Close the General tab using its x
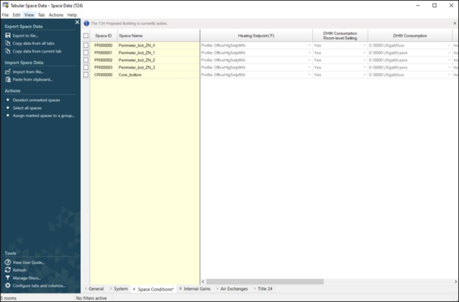The width and height of the screenshot is (459, 302). [86, 289]
